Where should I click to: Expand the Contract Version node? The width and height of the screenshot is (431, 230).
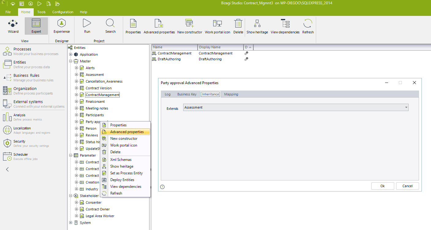tap(76, 88)
